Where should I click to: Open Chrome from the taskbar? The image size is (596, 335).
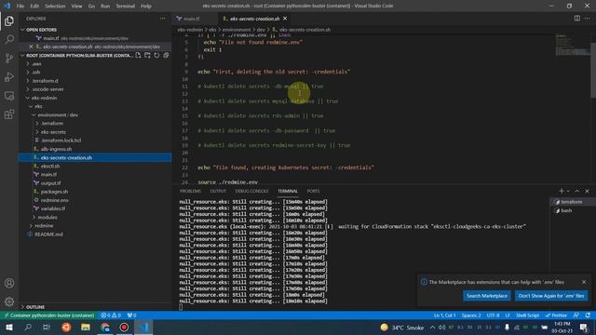coord(105,327)
